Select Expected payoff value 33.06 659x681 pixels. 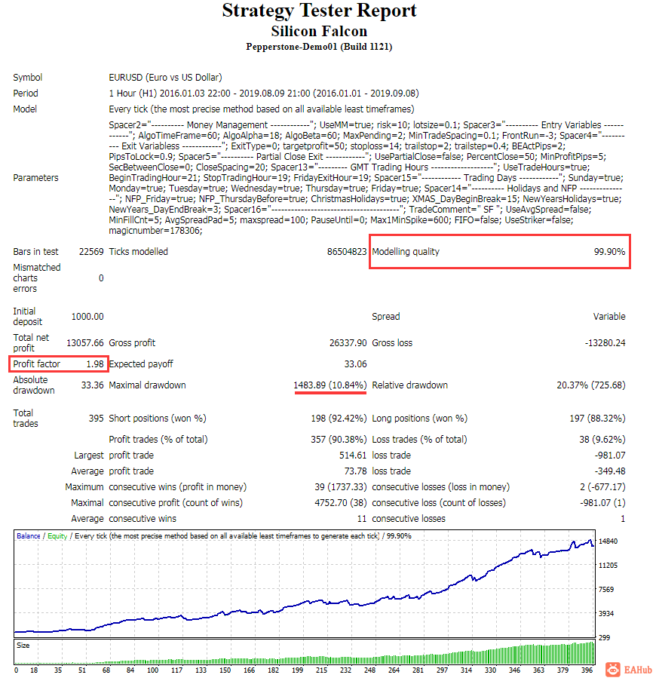tap(356, 364)
